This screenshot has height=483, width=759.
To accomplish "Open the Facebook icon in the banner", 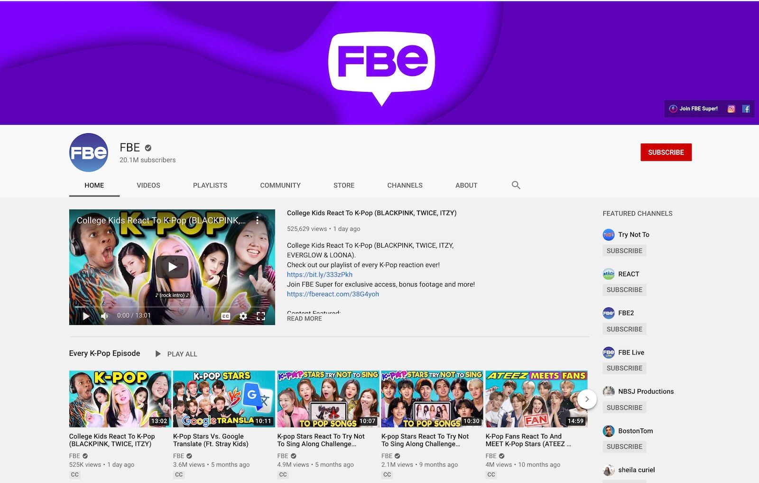I will click(x=746, y=109).
